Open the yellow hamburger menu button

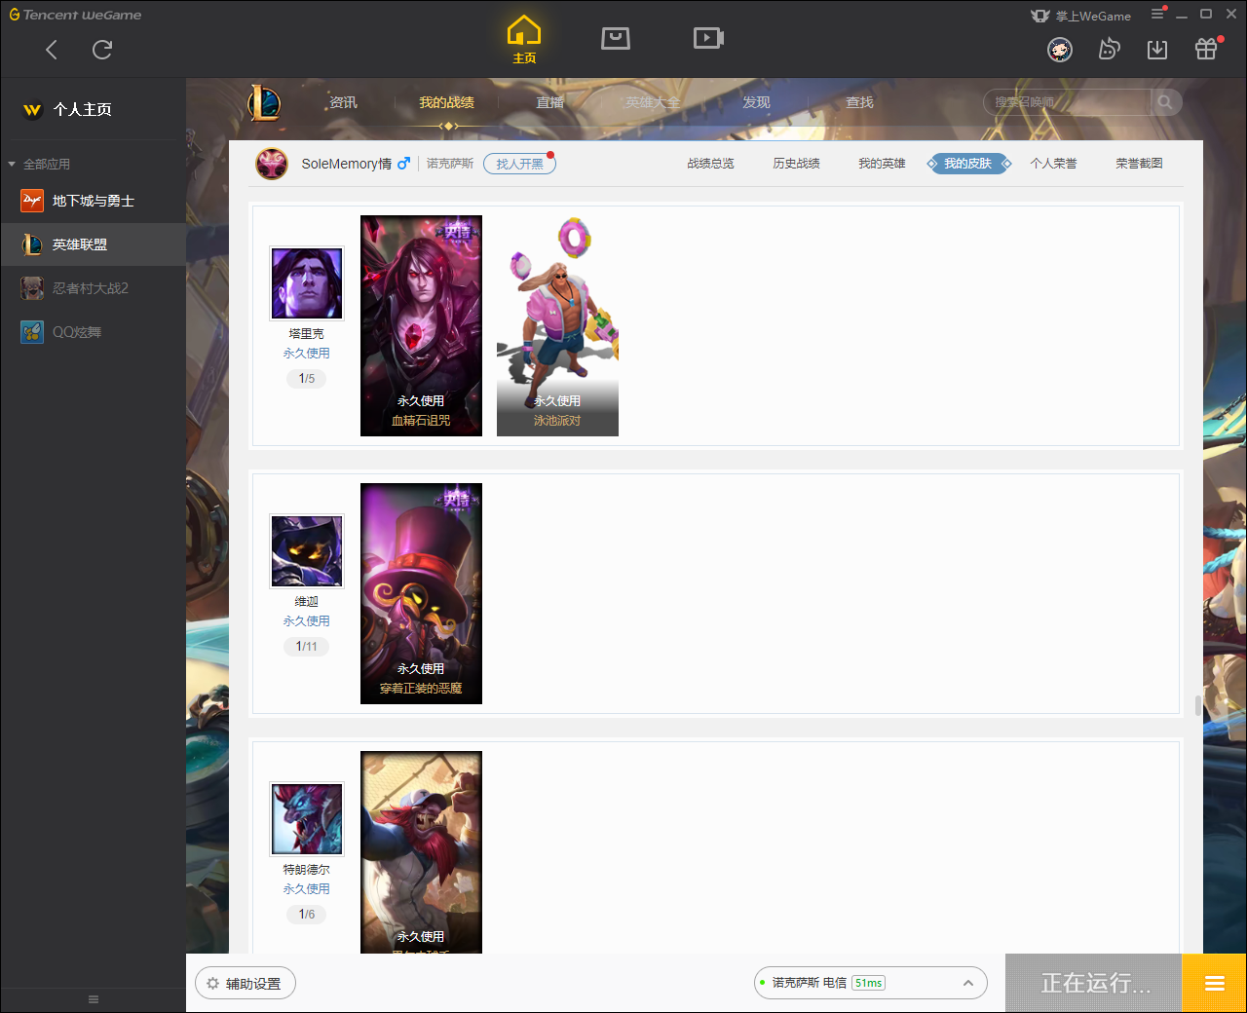1214,983
